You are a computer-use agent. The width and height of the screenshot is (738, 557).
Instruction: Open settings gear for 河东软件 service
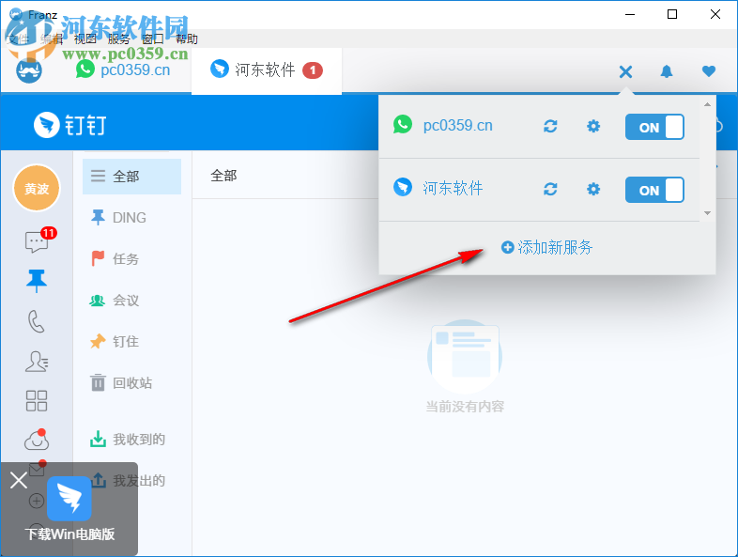[x=593, y=190]
